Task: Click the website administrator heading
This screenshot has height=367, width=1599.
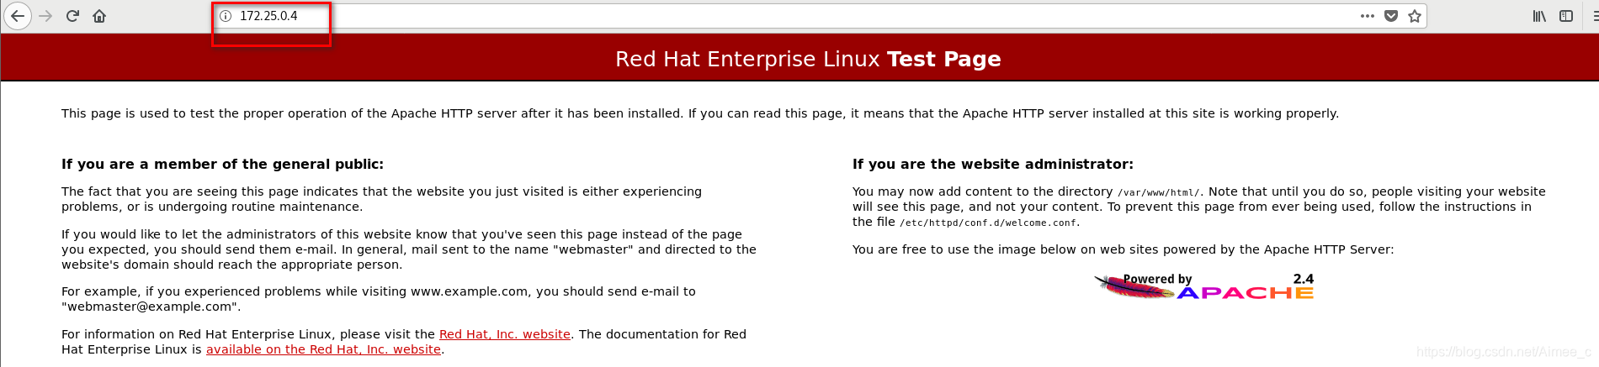Action: click(993, 164)
